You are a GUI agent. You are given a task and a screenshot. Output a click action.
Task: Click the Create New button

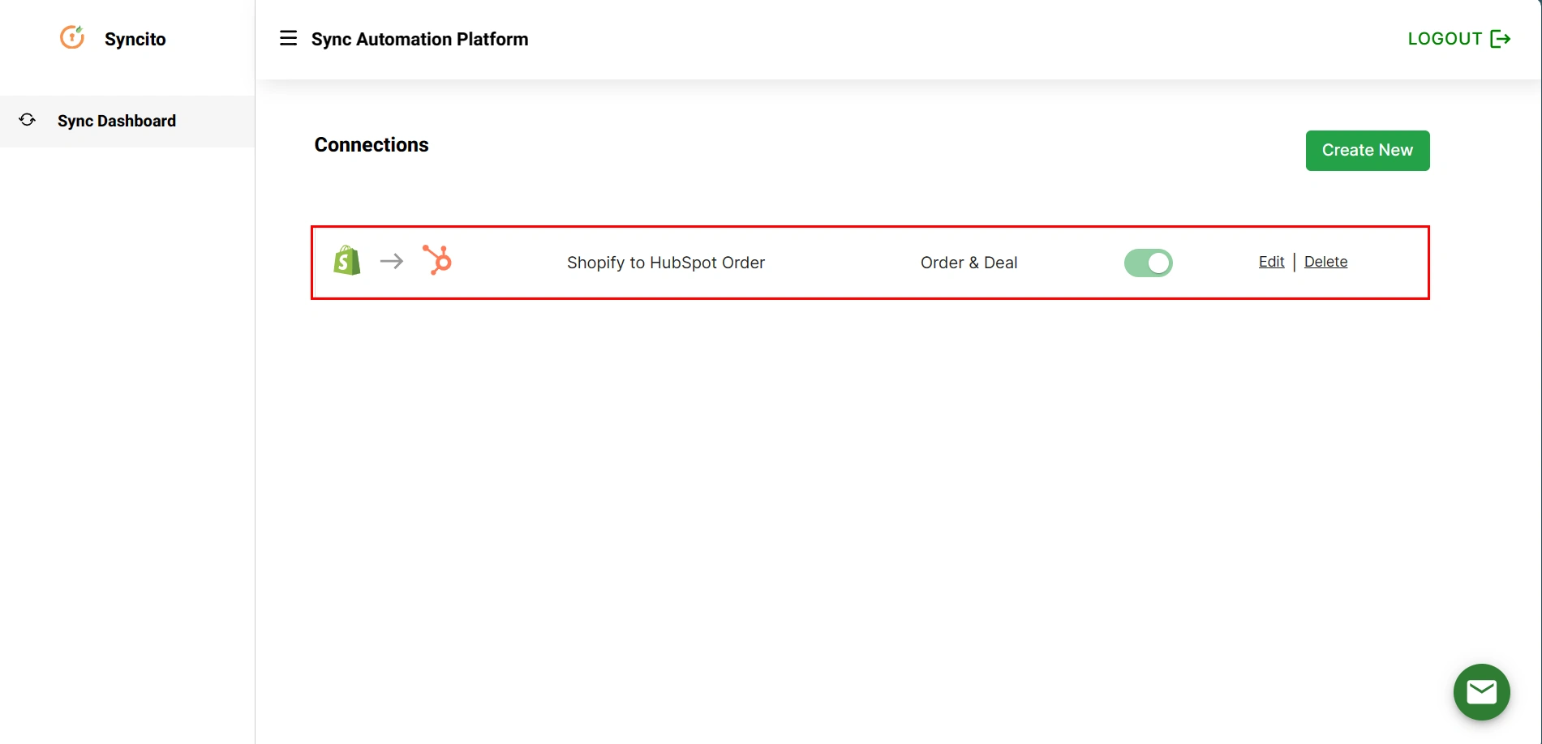point(1367,150)
